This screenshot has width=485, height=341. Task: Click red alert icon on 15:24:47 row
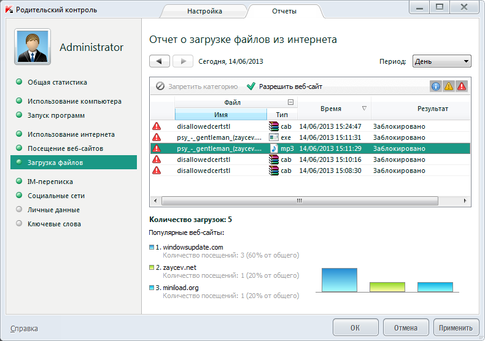(x=157, y=126)
